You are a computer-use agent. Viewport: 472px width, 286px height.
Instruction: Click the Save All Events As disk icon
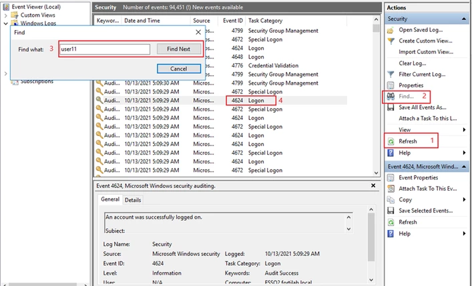coord(391,107)
